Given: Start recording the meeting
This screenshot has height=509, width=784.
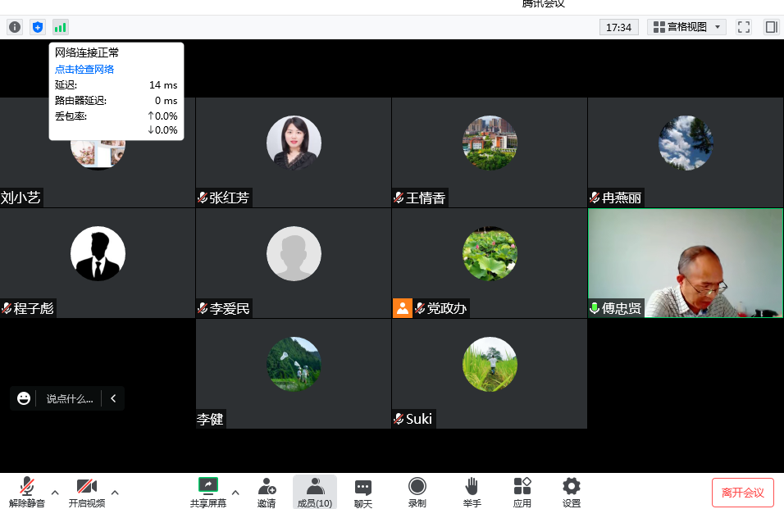Looking at the screenshot, I should [417, 492].
